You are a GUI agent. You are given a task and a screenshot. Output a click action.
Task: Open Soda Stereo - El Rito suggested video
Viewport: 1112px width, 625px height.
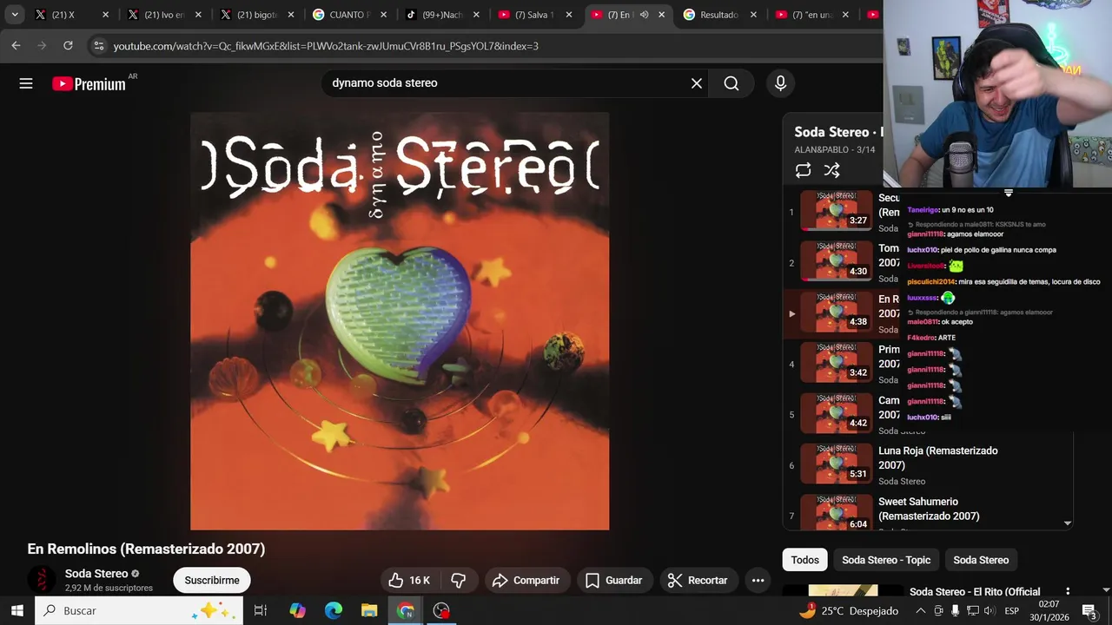coord(975,592)
